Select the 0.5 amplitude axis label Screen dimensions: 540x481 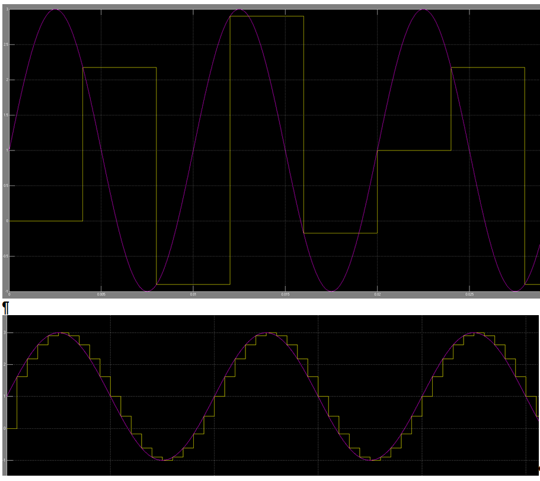point(6,186)
